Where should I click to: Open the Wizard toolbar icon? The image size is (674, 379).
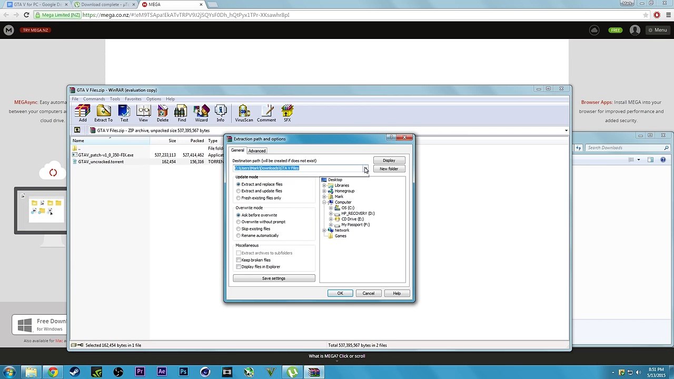pyautogui.click(x=201, y=113)
